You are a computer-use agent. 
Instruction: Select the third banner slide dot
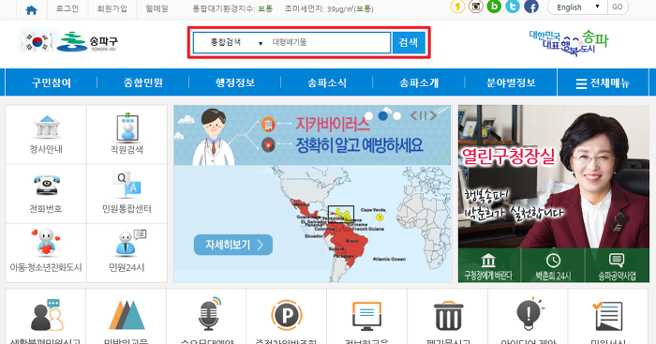(396, 116)
